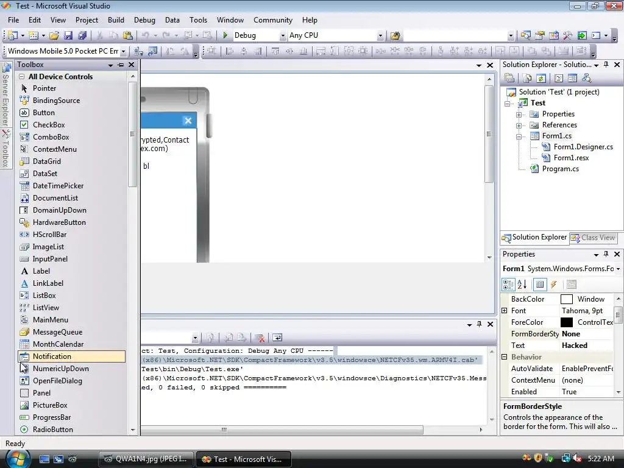This screenshot has width=624, height=468.
Task: Select Program.cs in Solution Explorer
Action: pyautogui.click(x=561, y=169)
